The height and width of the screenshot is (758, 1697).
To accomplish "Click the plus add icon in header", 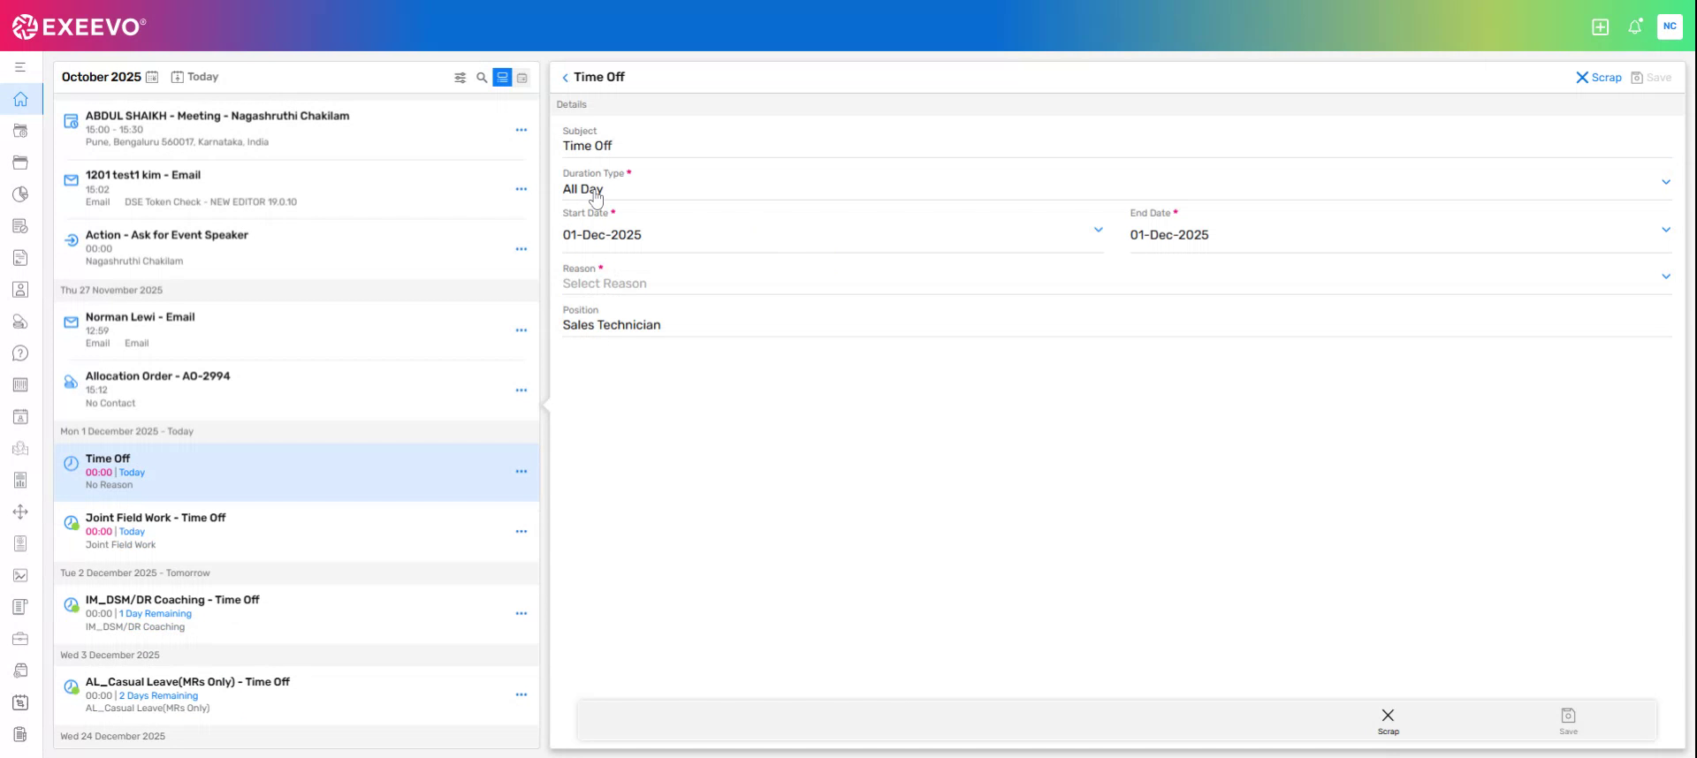I will click(1600, 27).
